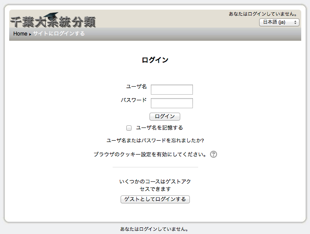Click the ログイン page heading
The width and height of the screenshot is (310, 234).
tap(155, 60)
